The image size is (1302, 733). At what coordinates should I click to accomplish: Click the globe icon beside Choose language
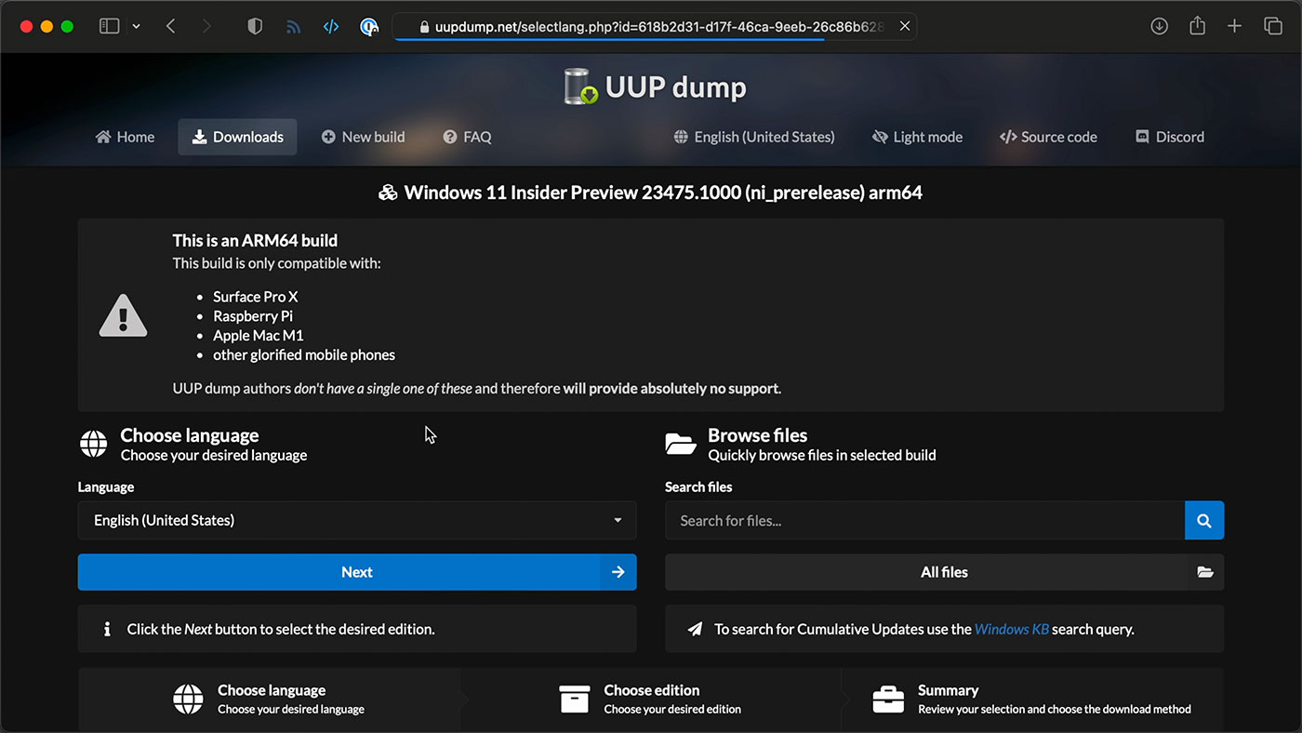tap(94, 444)
